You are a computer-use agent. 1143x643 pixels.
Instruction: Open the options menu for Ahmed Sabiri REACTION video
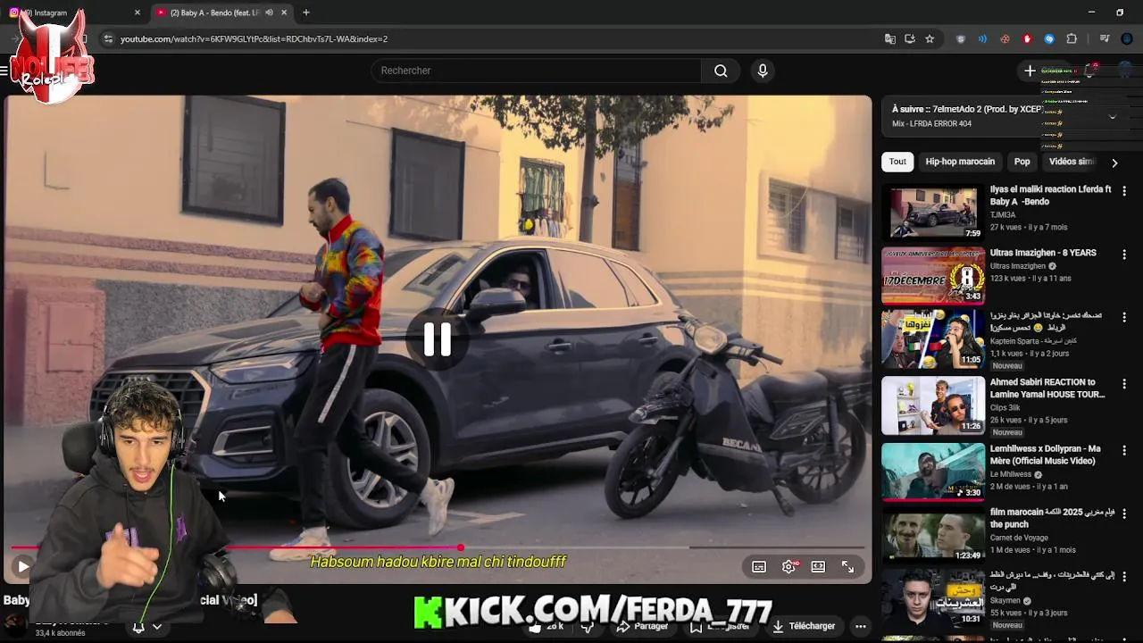pyautogui.click(x=1124, y=384)
